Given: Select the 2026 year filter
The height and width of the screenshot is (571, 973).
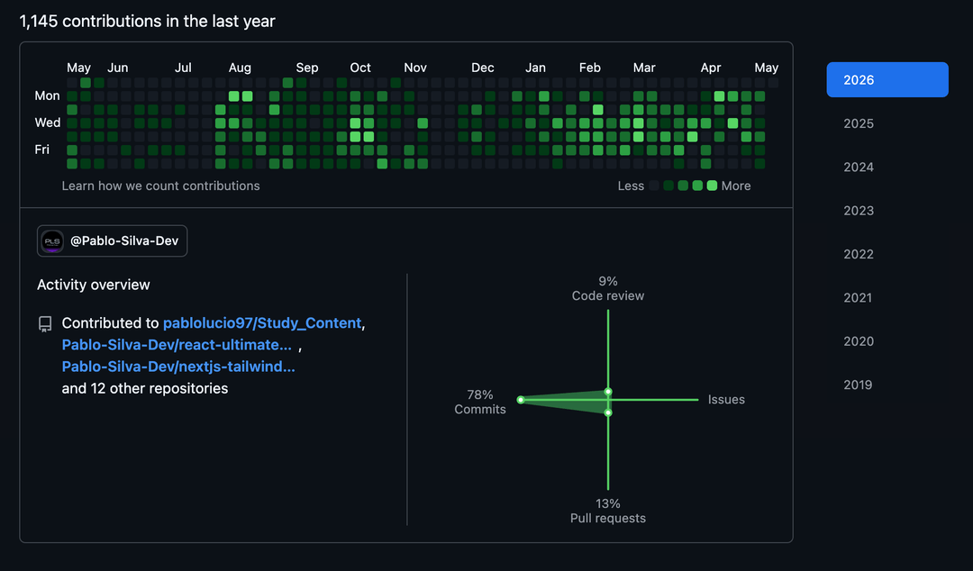Looking at the screenshot, I should pos(887,79).
